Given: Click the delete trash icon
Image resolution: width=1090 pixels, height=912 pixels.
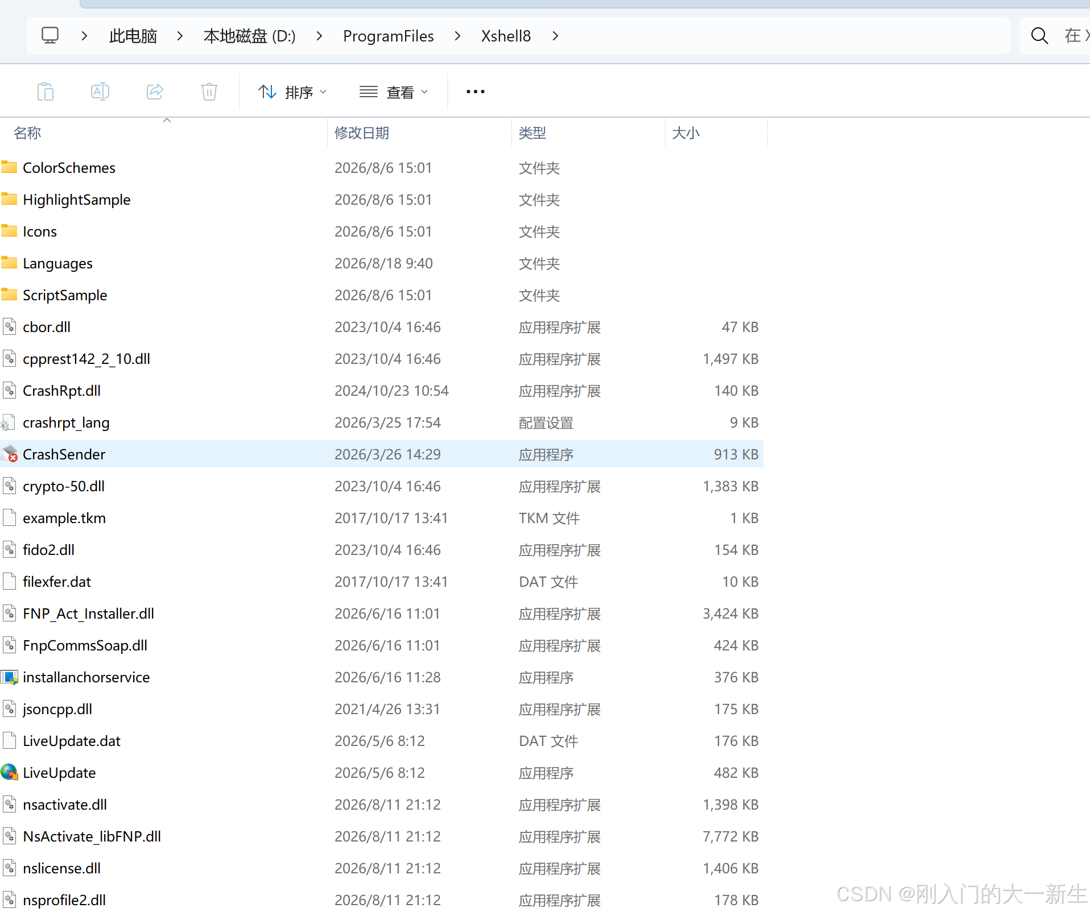Looking at the screenshot, I should [x=209, y=92].
